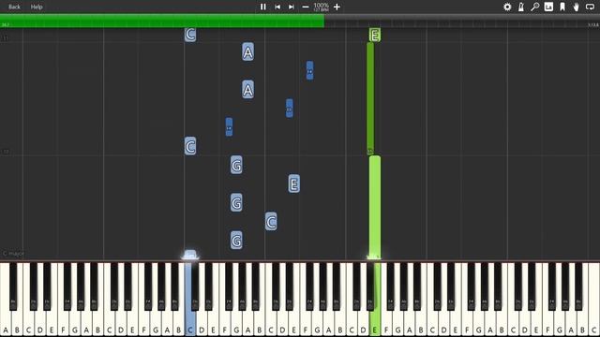The width and height of the screenshot is (600, 337).
Task: Jump back with the previous-track button
Action: point(277,7)
